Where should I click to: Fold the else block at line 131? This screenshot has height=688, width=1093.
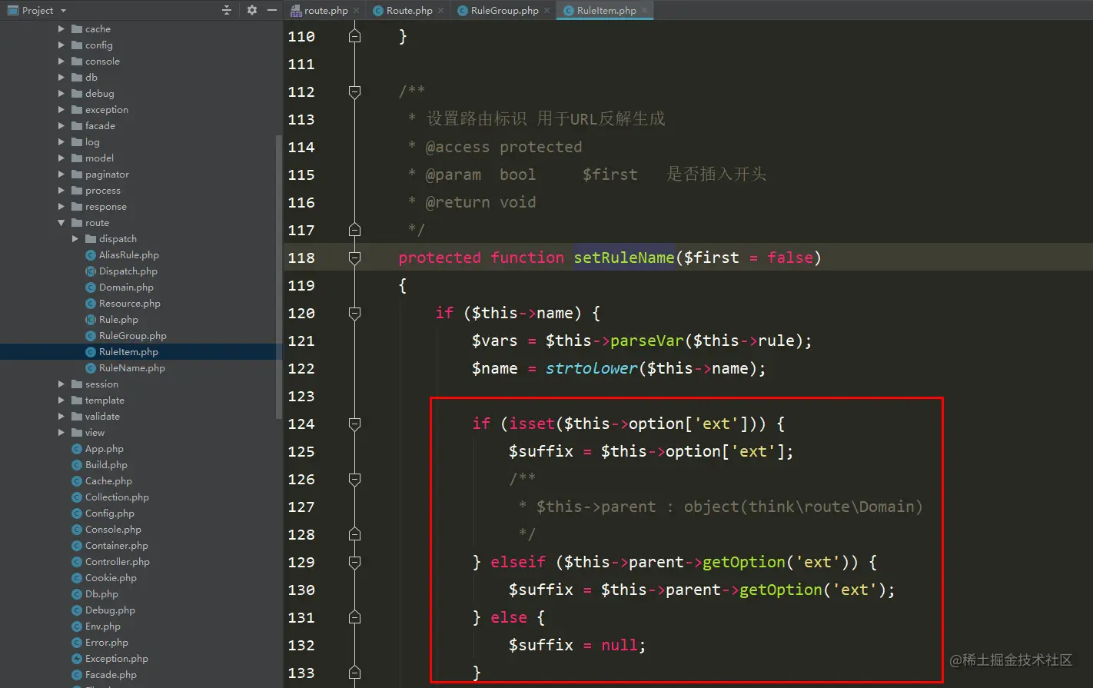[354, 617]
